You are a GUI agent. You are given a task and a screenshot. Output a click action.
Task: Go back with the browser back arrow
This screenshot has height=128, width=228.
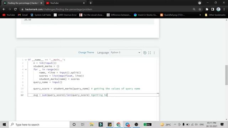(4, 9)
